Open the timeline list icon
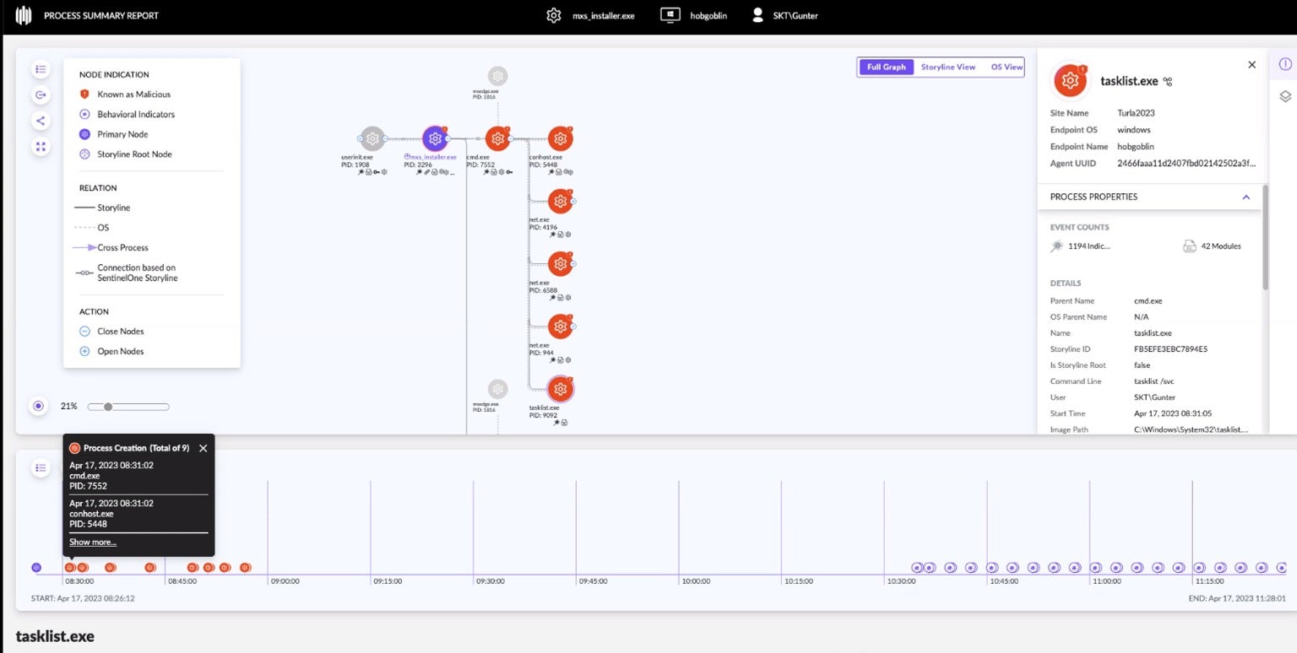1297x653 pixels. coord(41,467)
